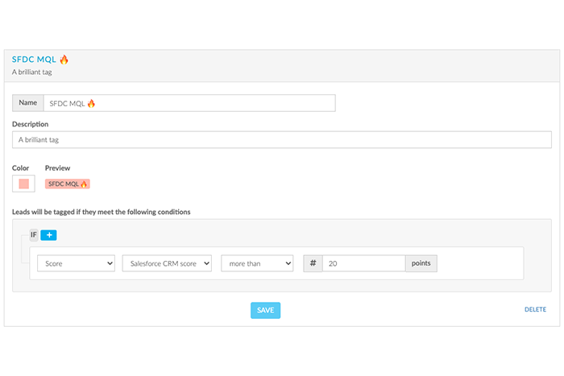Click the blue plus icon beside IF
The width and height of the screenshot is (564, 376).
tap(48, 235)
